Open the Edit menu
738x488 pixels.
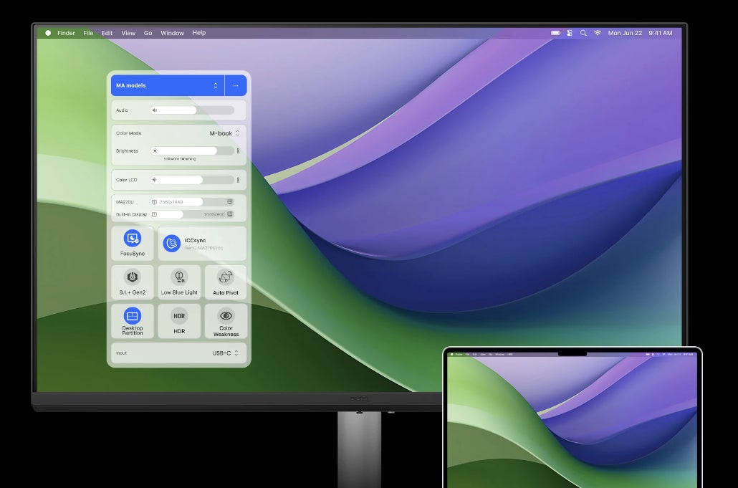coord(107,33)
